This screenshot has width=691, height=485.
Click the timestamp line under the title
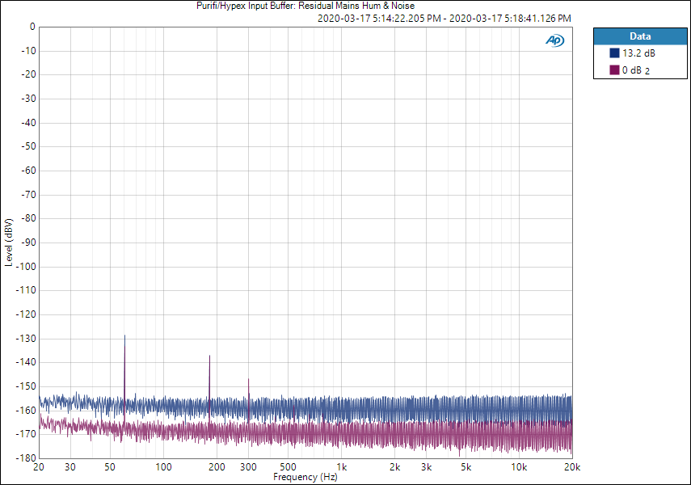(445, 19)
